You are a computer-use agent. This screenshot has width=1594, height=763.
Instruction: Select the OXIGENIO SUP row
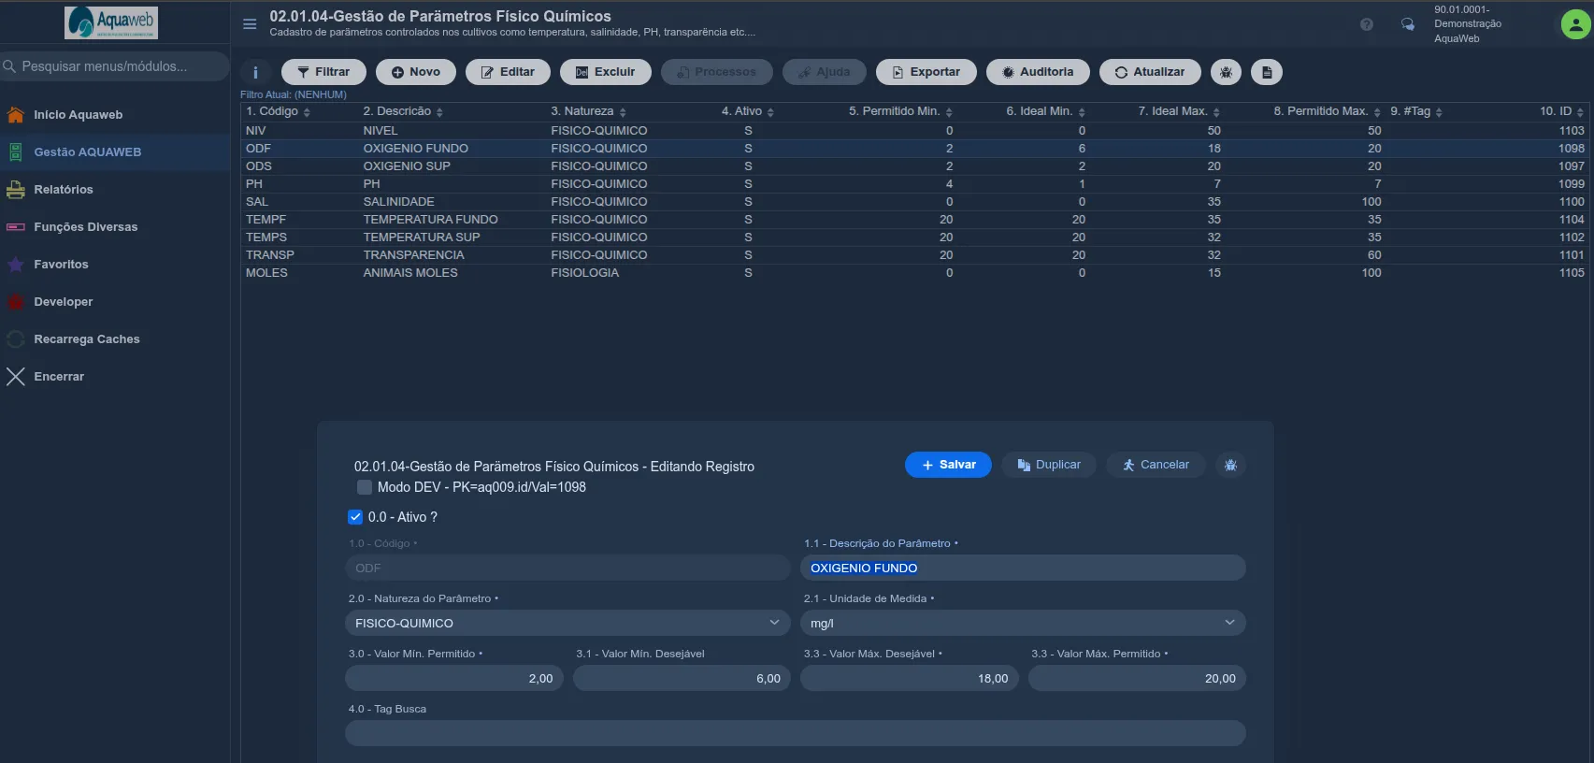(x=915, y=166)
